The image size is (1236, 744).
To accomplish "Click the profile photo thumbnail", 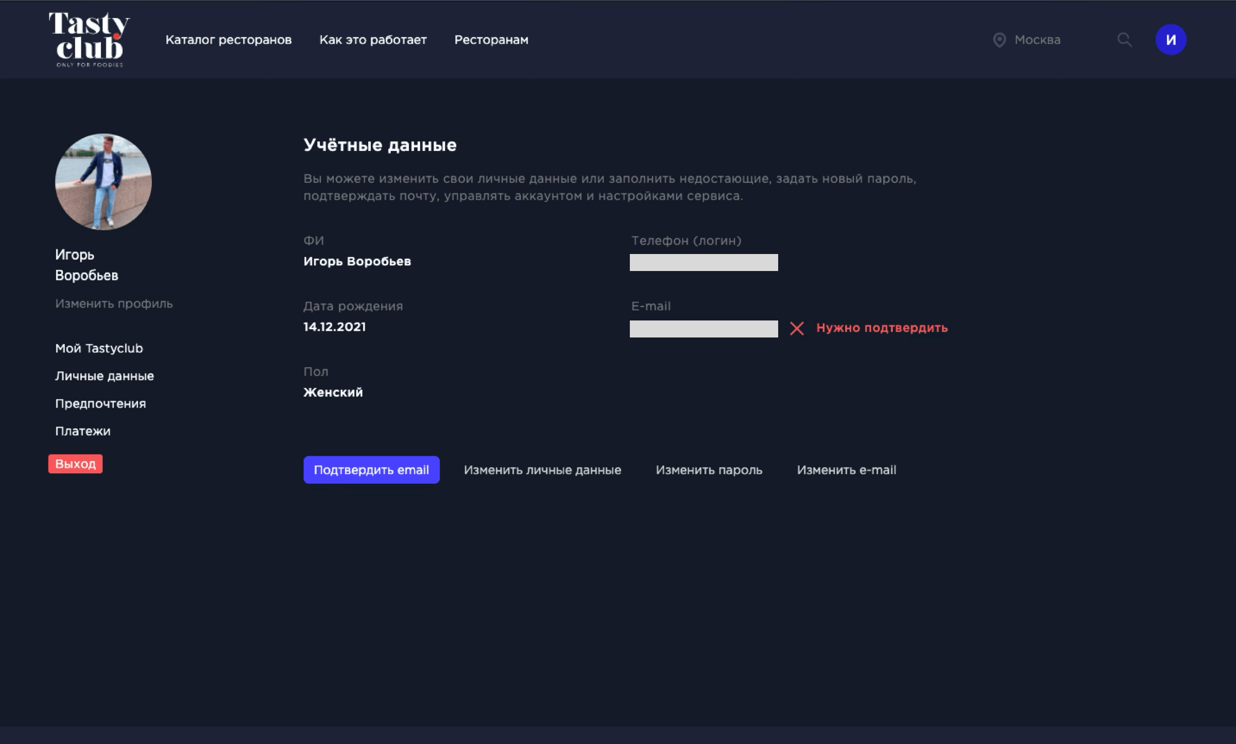I will pyautogui.click(x=103, y=181).
